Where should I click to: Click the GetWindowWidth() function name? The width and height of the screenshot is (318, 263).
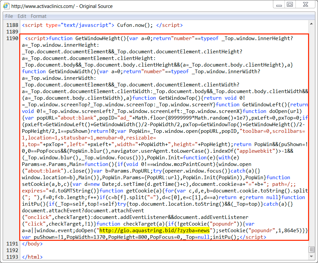pos(73,71)
